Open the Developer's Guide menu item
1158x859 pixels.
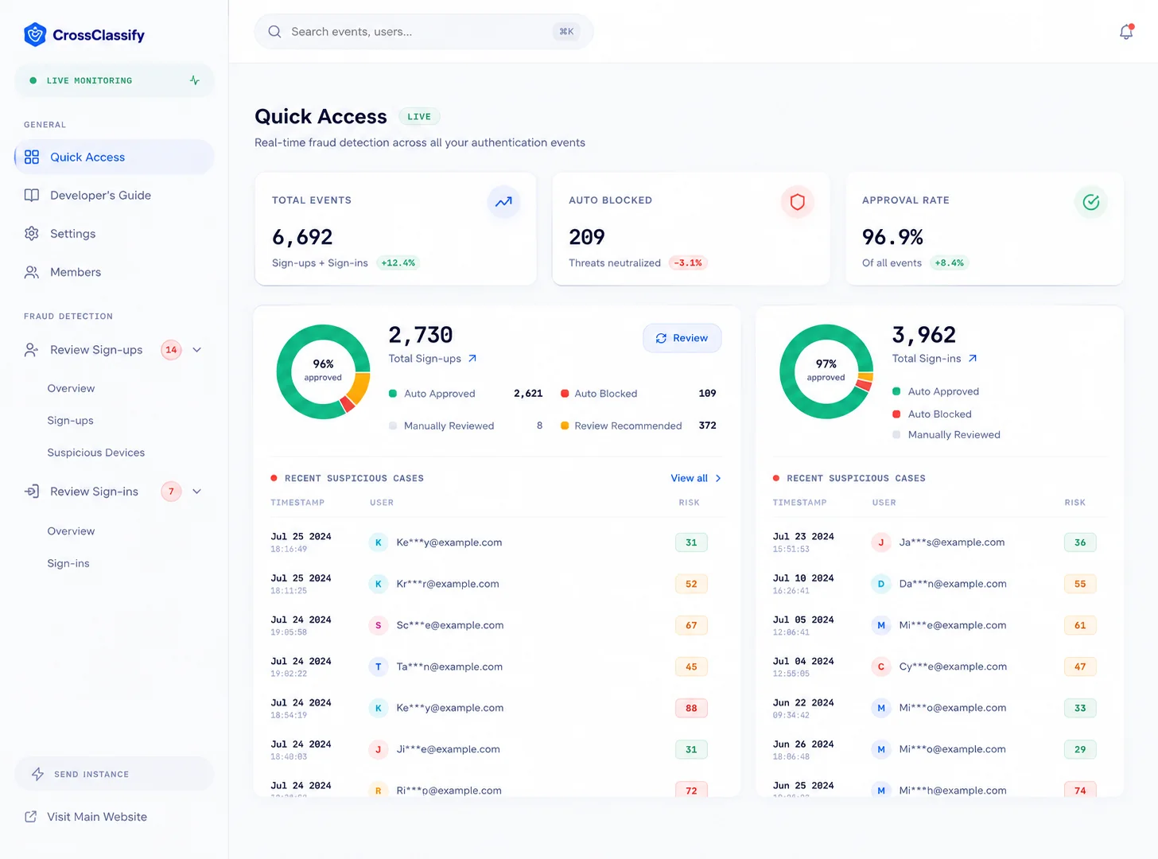tap(115, 195)
